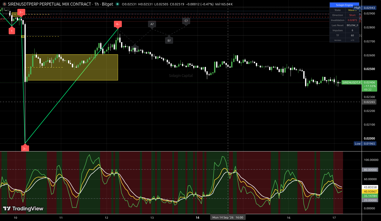Click the 20.00000 lower band label
The height and width of the screenshot is (221, 381).
370,200
